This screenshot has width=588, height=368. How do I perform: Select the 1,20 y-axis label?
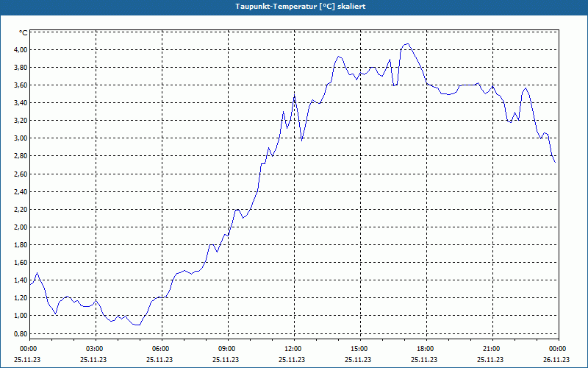[21, 298]
